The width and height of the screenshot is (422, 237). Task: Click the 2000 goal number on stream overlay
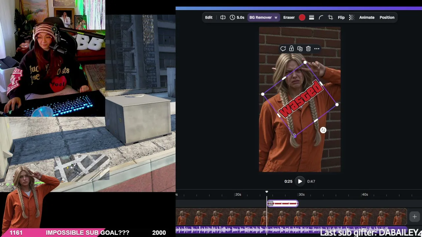pyautogui.click(x=159, y=233)
